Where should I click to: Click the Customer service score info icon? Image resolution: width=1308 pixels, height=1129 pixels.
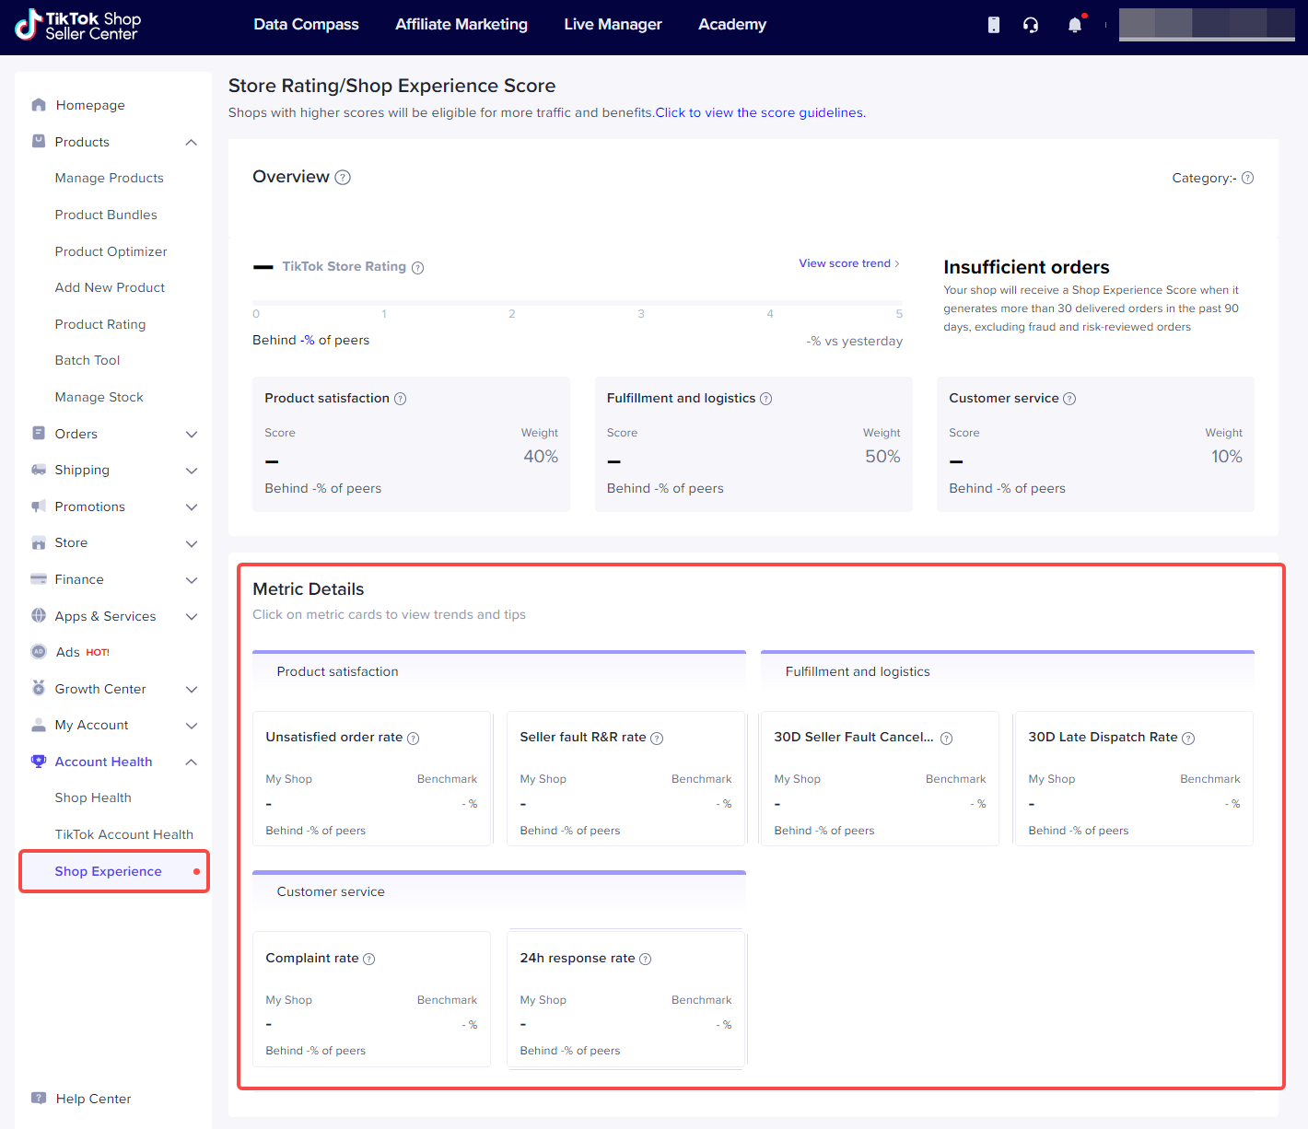(1069, 399)
